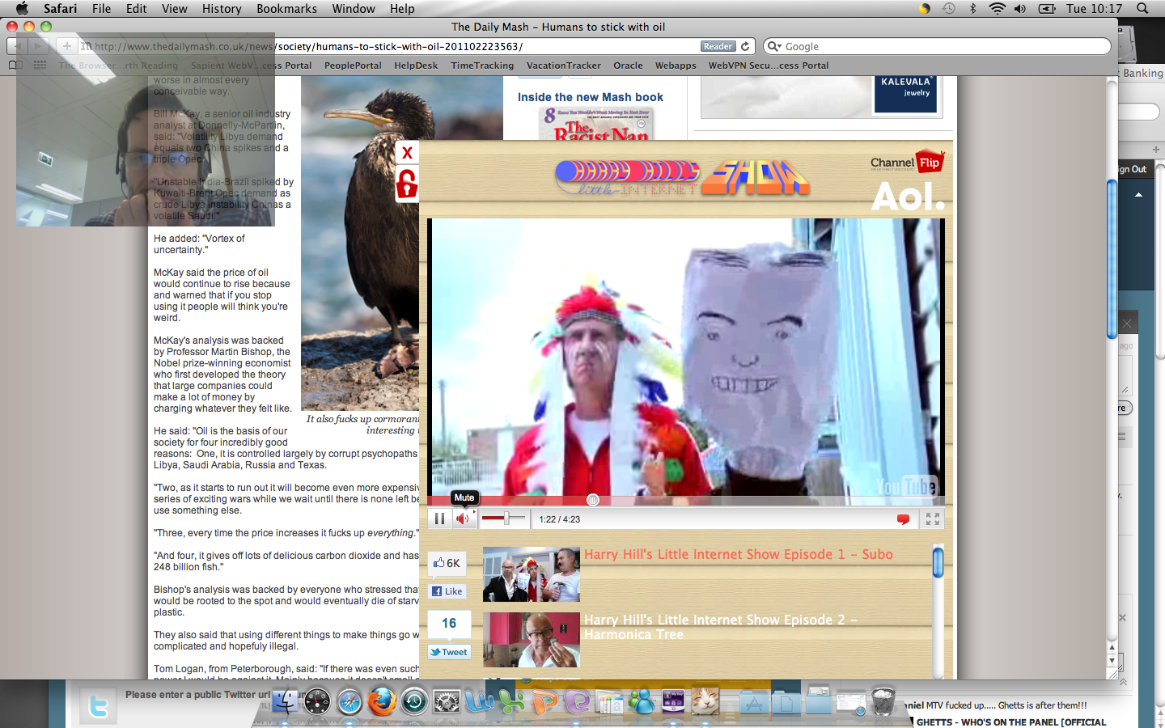Pause the video playback
1165x728 pixels.
coord(439,519)
